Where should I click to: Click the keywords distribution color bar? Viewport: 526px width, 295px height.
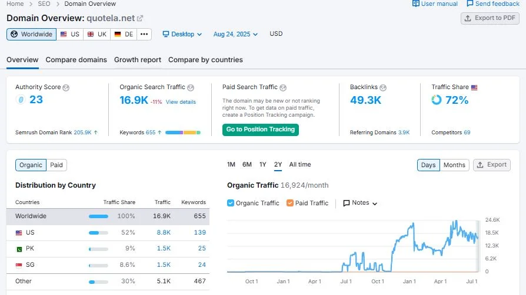[x=182, y=133]
